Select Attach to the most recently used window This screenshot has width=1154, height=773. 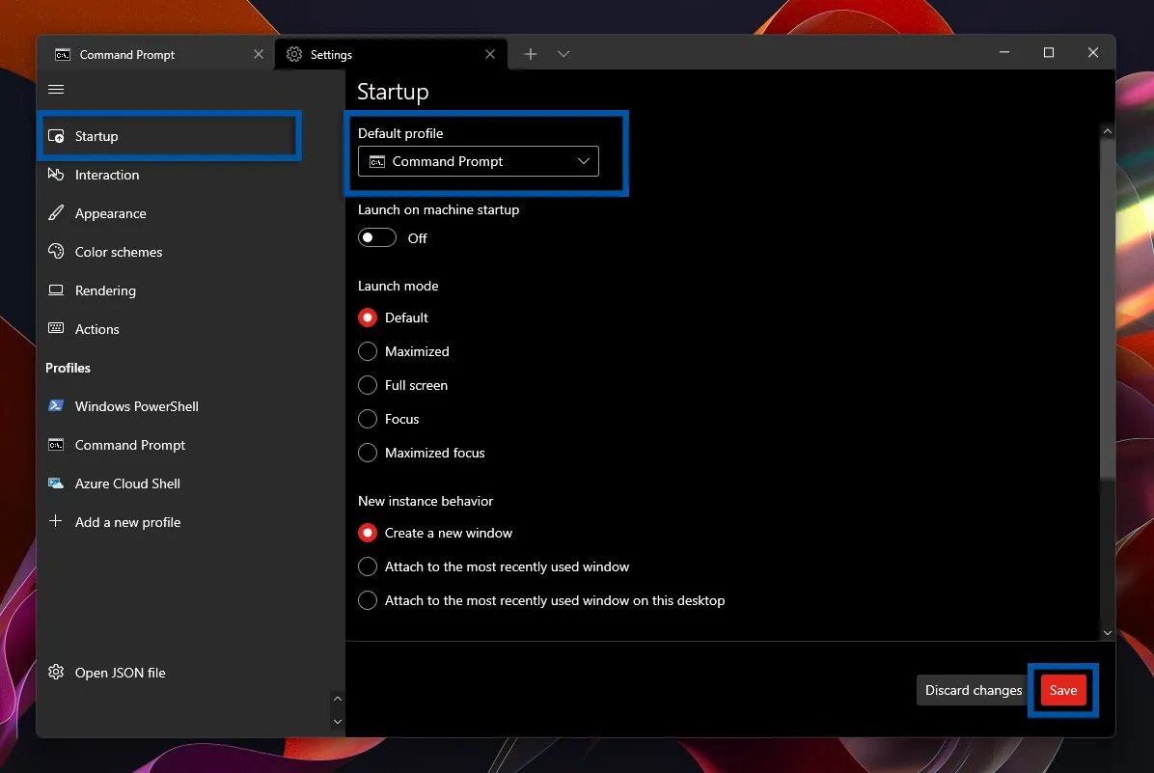click(x=368, y=566)
